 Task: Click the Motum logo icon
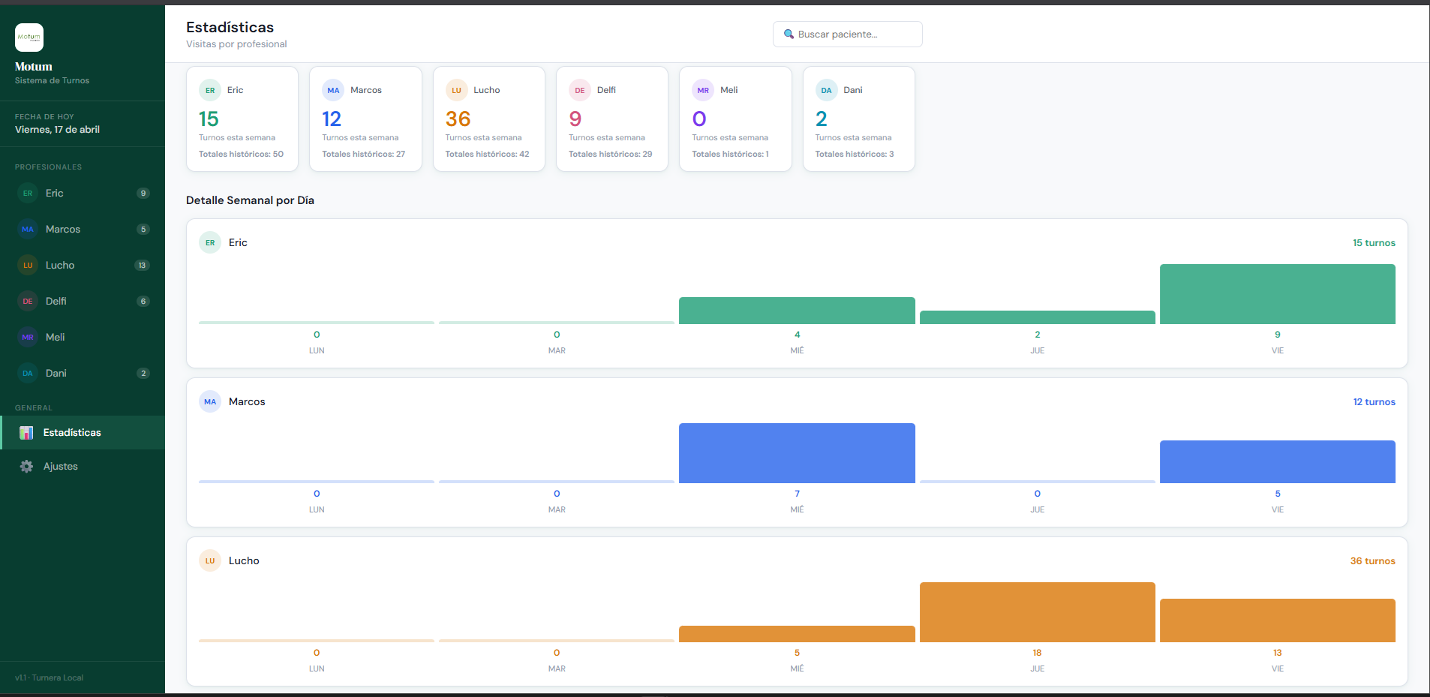[x=29, y=38]
